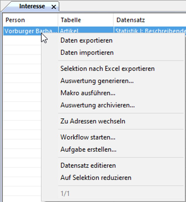This screenshot has height=202, width=186.
Task: Close the Interesse tab
Action: pyautogui.click(x=54, y=7)
